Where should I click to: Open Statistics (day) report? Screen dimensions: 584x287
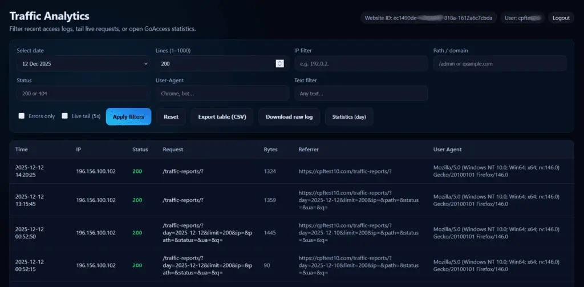[349, 116]
